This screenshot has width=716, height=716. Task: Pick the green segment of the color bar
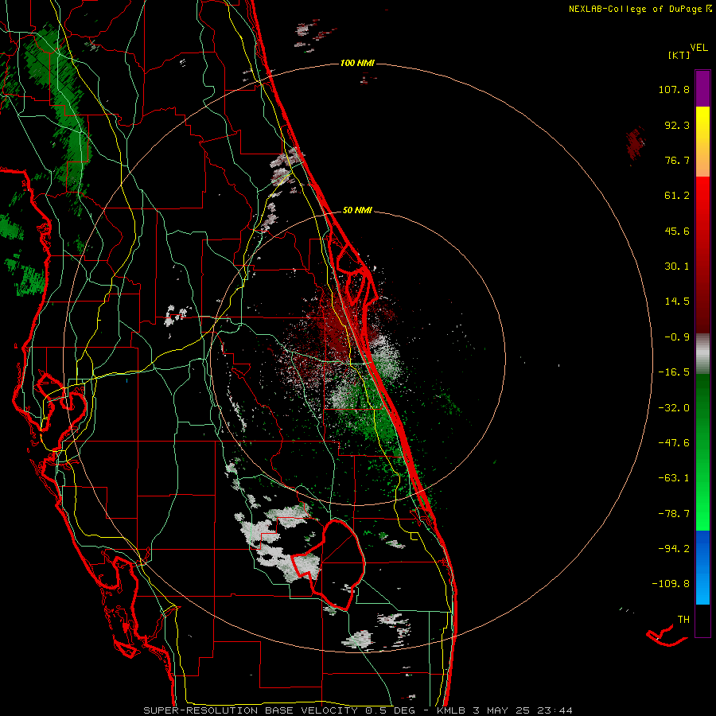point(702,452)
